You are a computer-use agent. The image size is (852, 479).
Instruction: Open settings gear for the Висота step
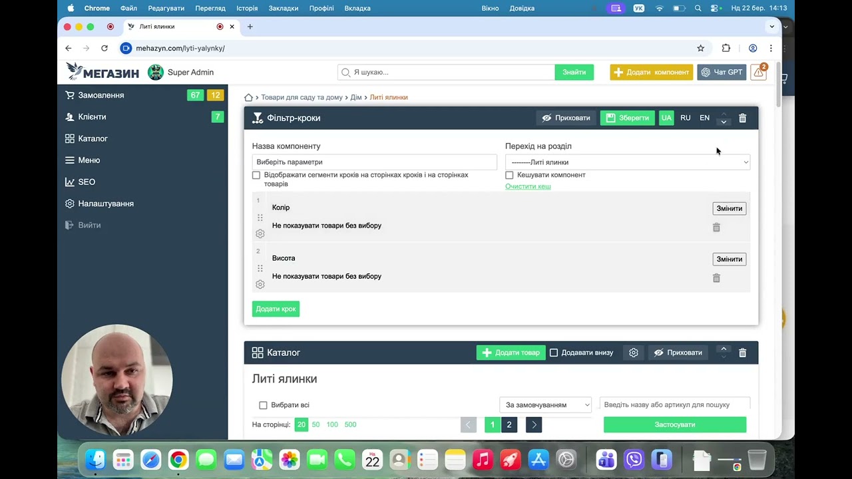pyautogui.click(x=260, y=284)
